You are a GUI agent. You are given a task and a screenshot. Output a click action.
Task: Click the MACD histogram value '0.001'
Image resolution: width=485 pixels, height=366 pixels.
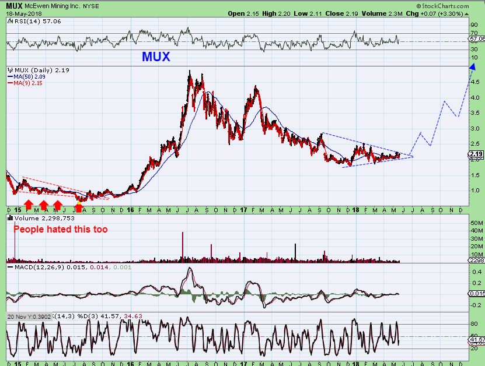(x=122, y=267)
